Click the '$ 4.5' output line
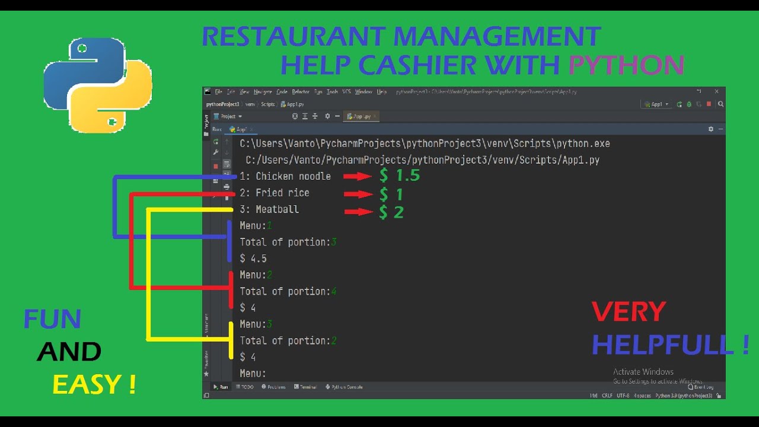The image size is (759, 427). coord(253,259)
